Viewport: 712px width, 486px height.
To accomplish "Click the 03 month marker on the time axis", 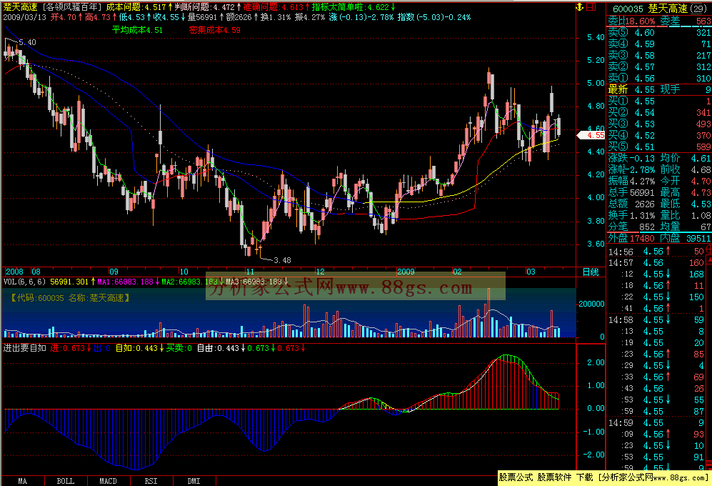I will click(531, 272).
